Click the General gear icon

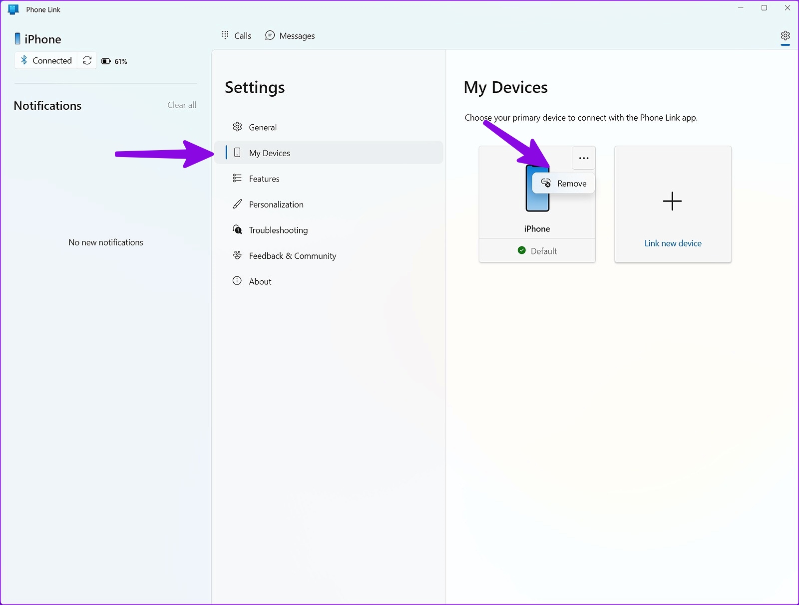237,127
